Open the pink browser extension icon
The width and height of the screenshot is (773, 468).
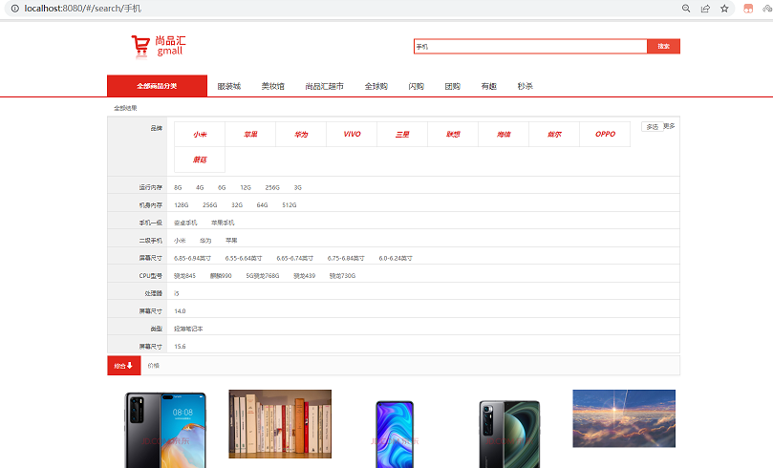click(x=748, y=9)
